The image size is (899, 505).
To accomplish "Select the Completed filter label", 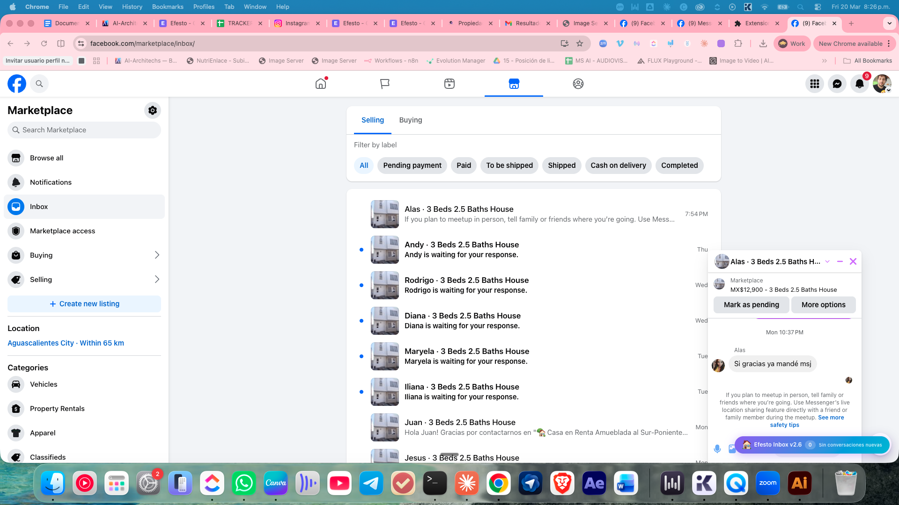I will [679, 166].
